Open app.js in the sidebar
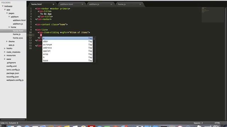The width and height of the screenshot is (227, 127). pyautogui.click(x=11, y=45)
